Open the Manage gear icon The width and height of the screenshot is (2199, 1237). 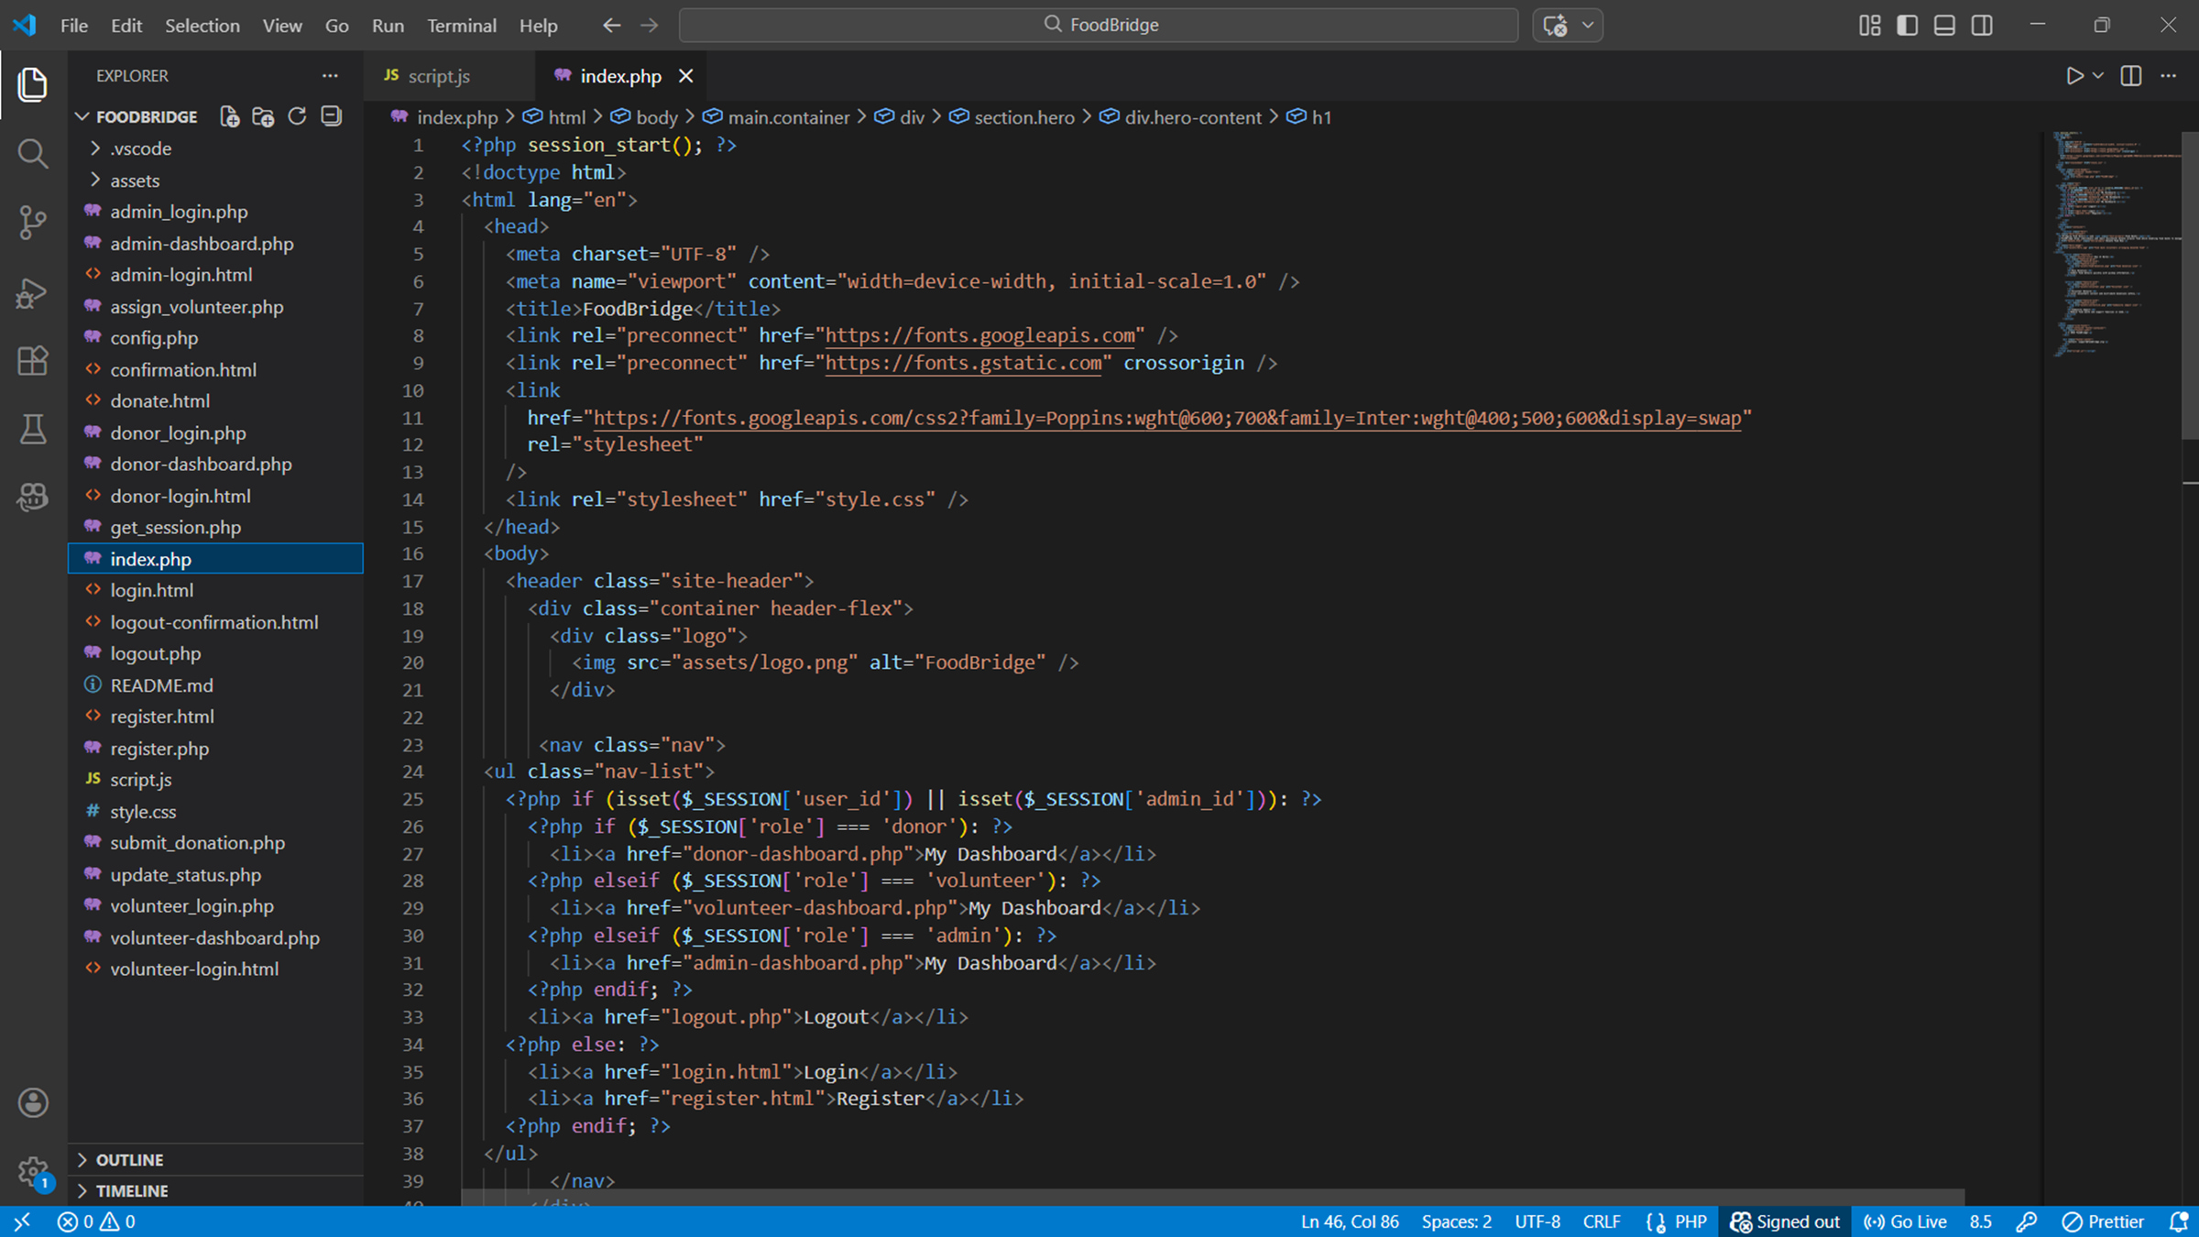(x=33, y=1170)
